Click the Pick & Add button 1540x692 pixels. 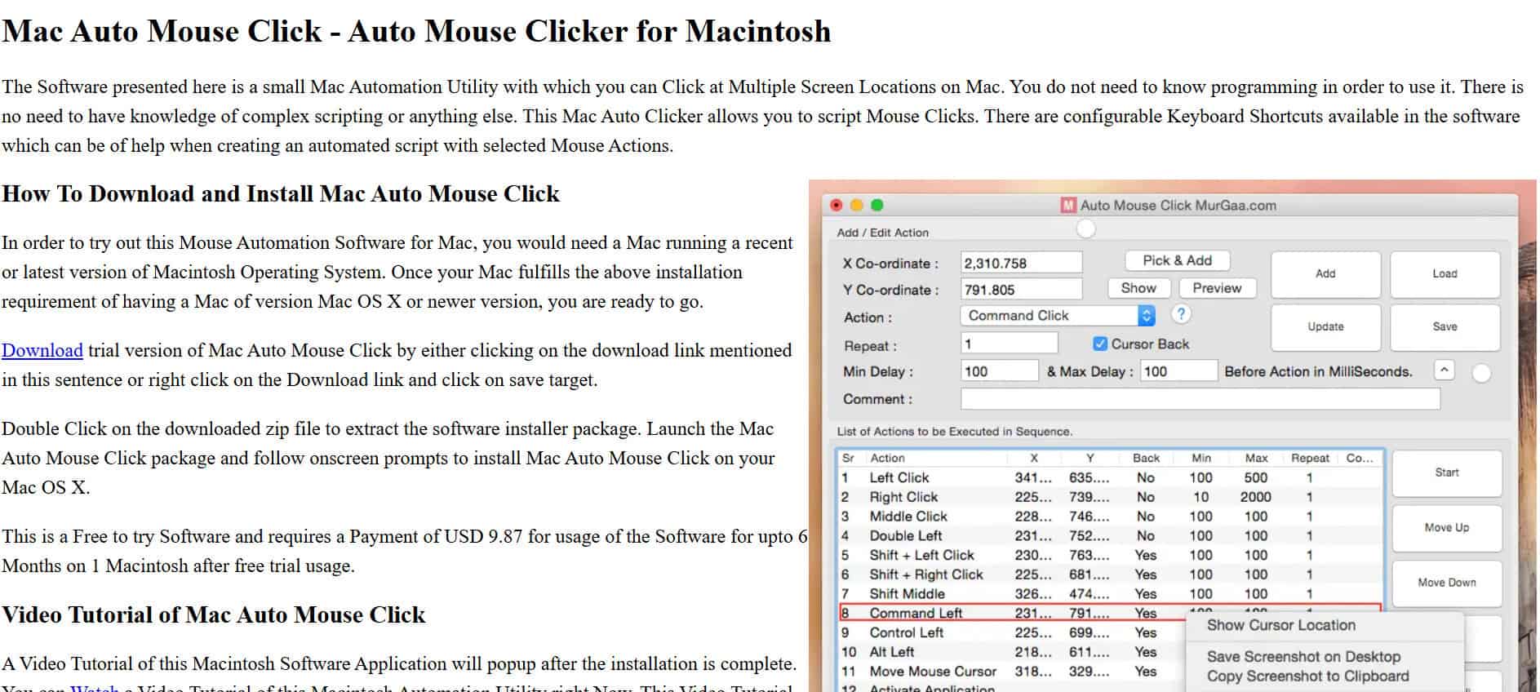[x=1177, y=260]
